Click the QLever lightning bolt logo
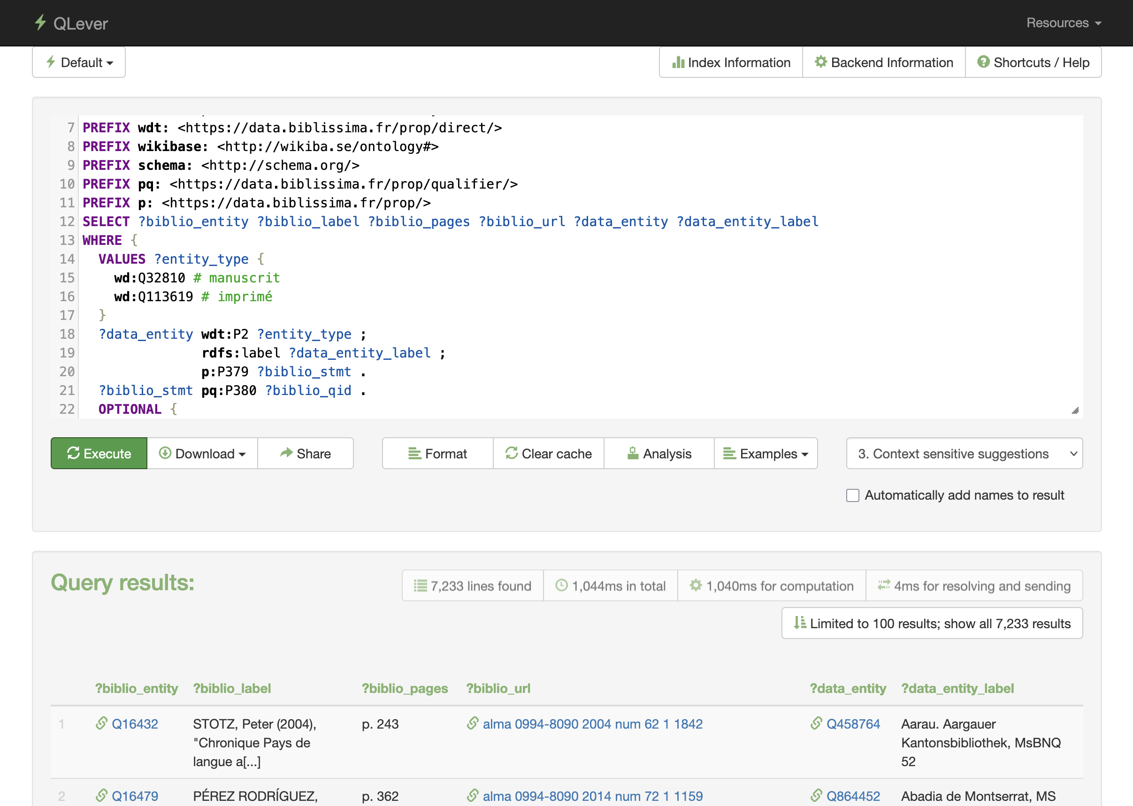Viewport: 1133px width, 806px height. (41, 23)
